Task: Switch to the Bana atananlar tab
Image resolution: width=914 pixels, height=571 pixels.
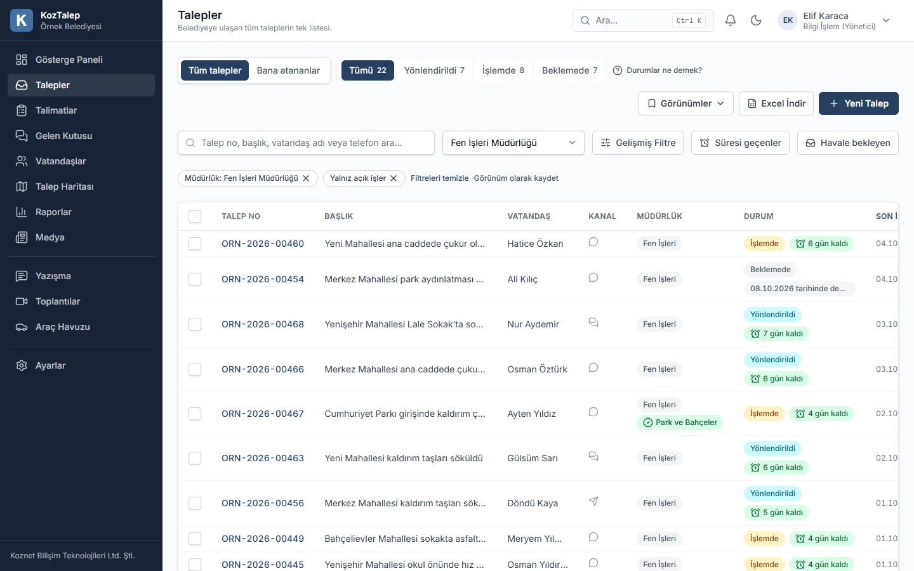Action: (288, 70)
